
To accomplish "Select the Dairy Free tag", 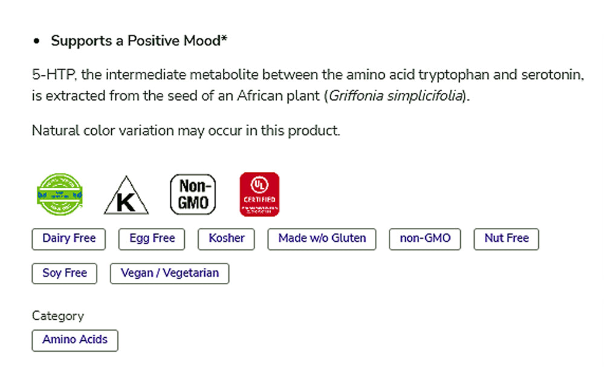I will point(69,239).
